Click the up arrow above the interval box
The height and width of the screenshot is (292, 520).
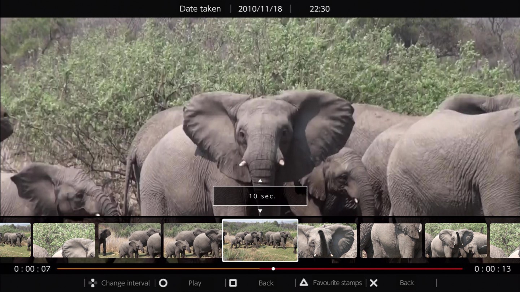(260, 181)
